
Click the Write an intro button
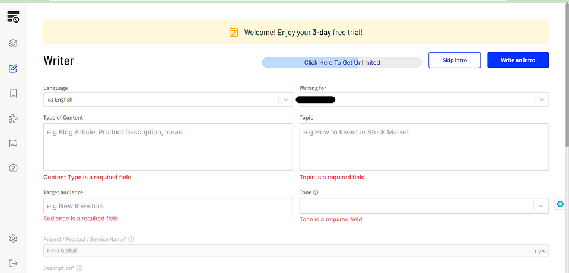pyautogui.click(x=517, y=60)
